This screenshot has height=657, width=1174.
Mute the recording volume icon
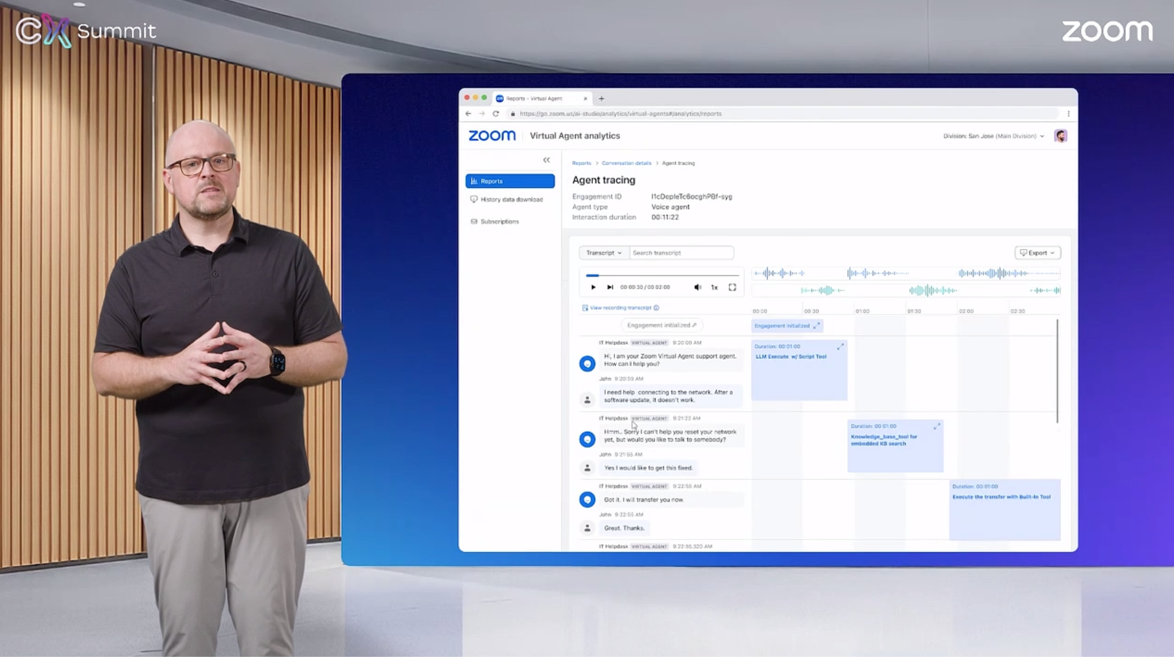(x=697, y=288)
